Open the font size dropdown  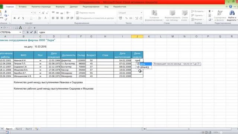point(40,13)
